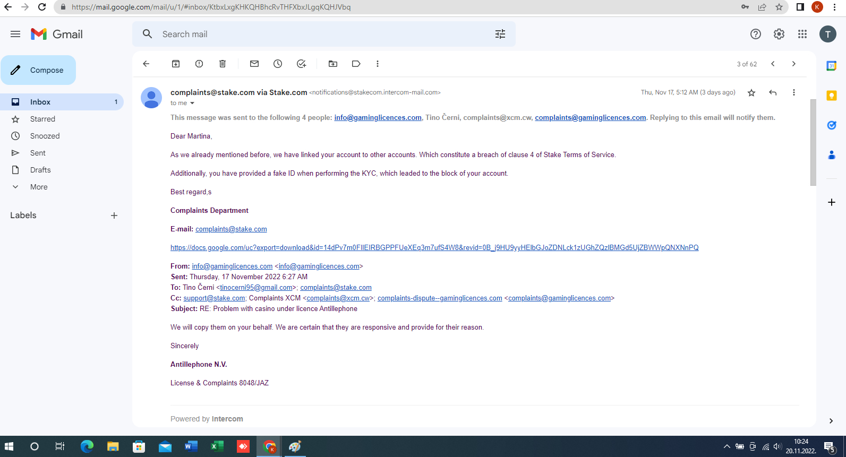
Task: Open the Sent folder
Action: tap(38, 153)
